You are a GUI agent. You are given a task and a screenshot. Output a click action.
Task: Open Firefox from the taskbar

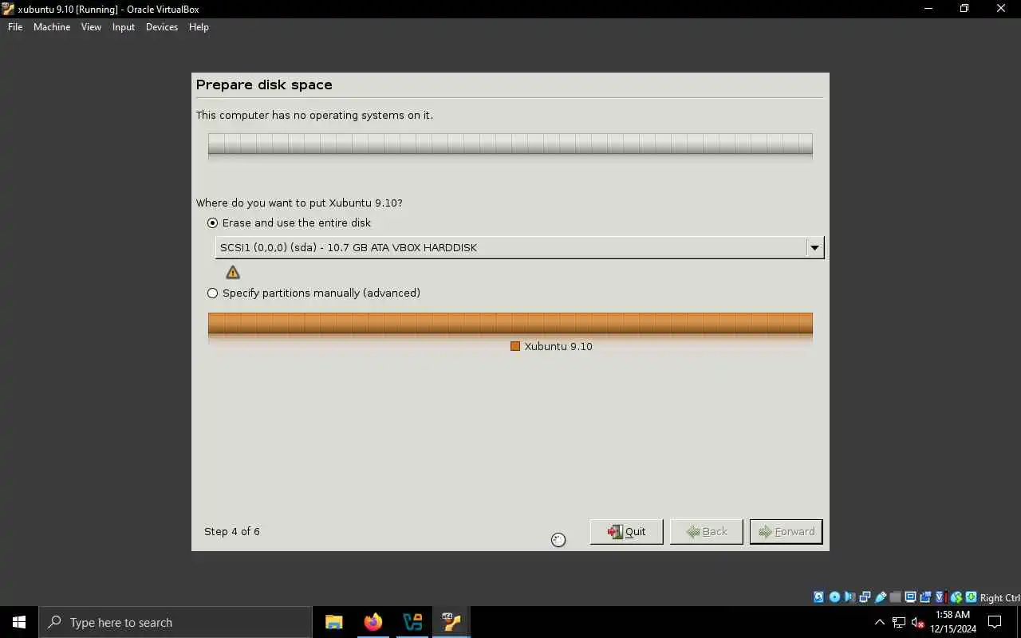point(373,622)
